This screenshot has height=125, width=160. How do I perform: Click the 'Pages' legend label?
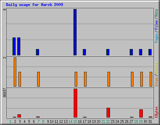tap(156, 38)
